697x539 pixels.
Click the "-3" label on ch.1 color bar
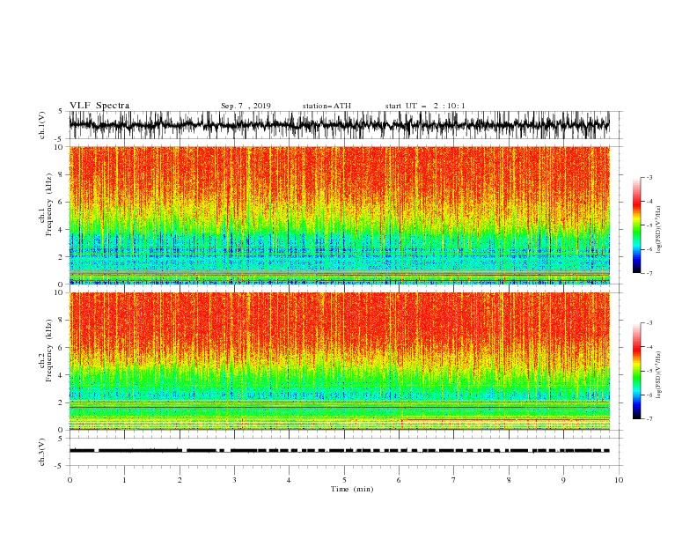[x=649, y=177]
